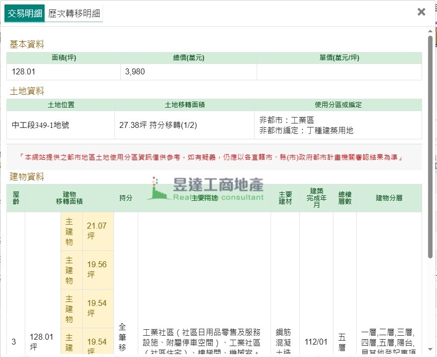Click the 基本資料 section heading
Image resolution: width=437 pixels, height=357 pixels.
click(x=27, y=44)
